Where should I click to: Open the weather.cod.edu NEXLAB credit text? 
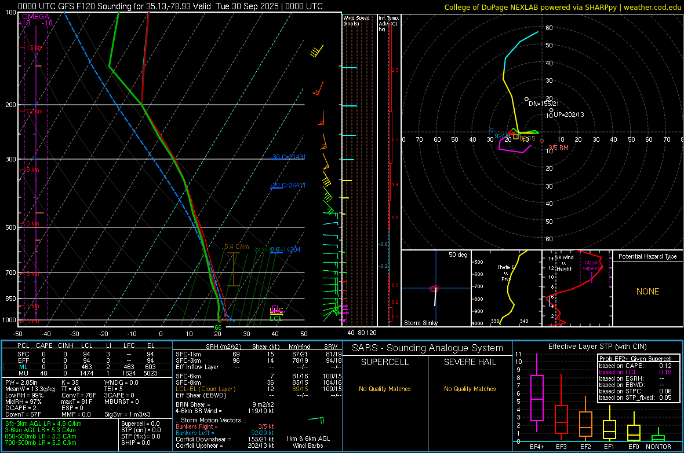click(x=562, y=7)
